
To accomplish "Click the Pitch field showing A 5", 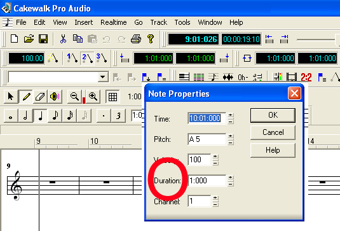I will [207, 139].
